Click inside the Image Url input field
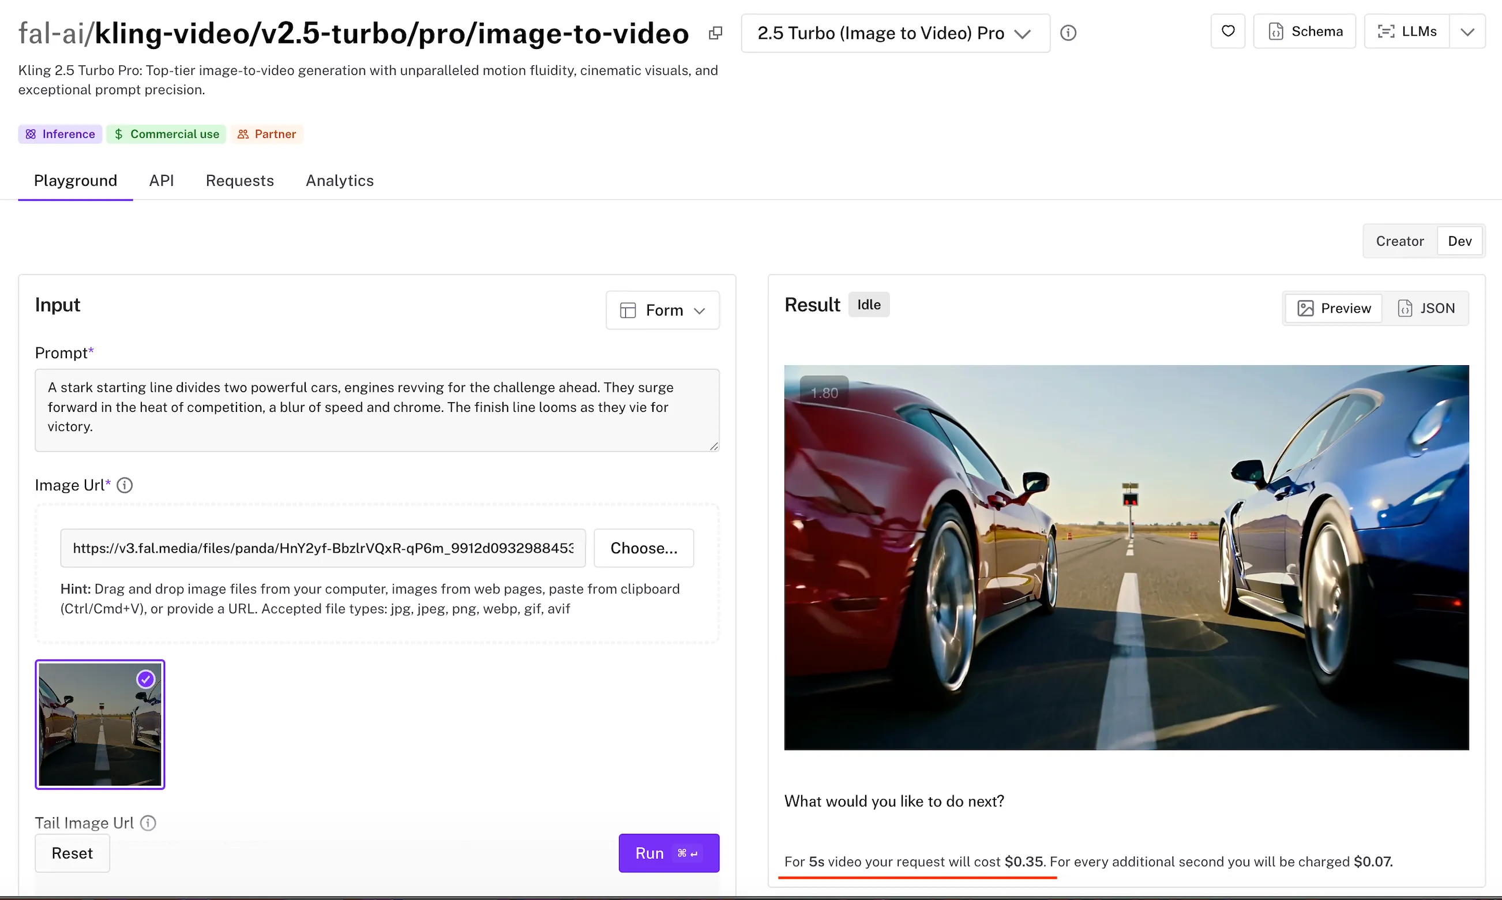 (x=322, y=547)
